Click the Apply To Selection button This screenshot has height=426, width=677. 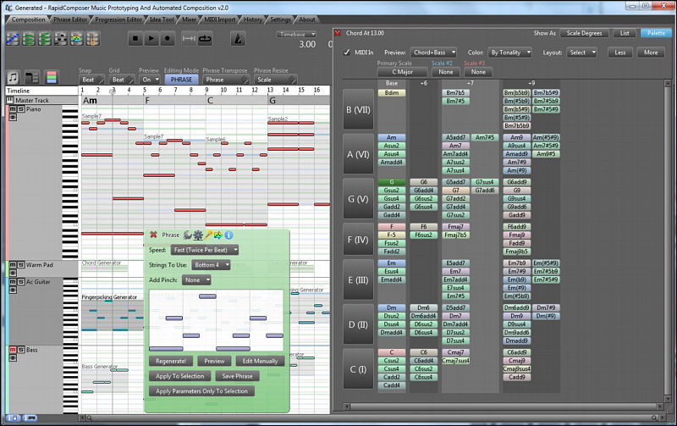point(179,376)
